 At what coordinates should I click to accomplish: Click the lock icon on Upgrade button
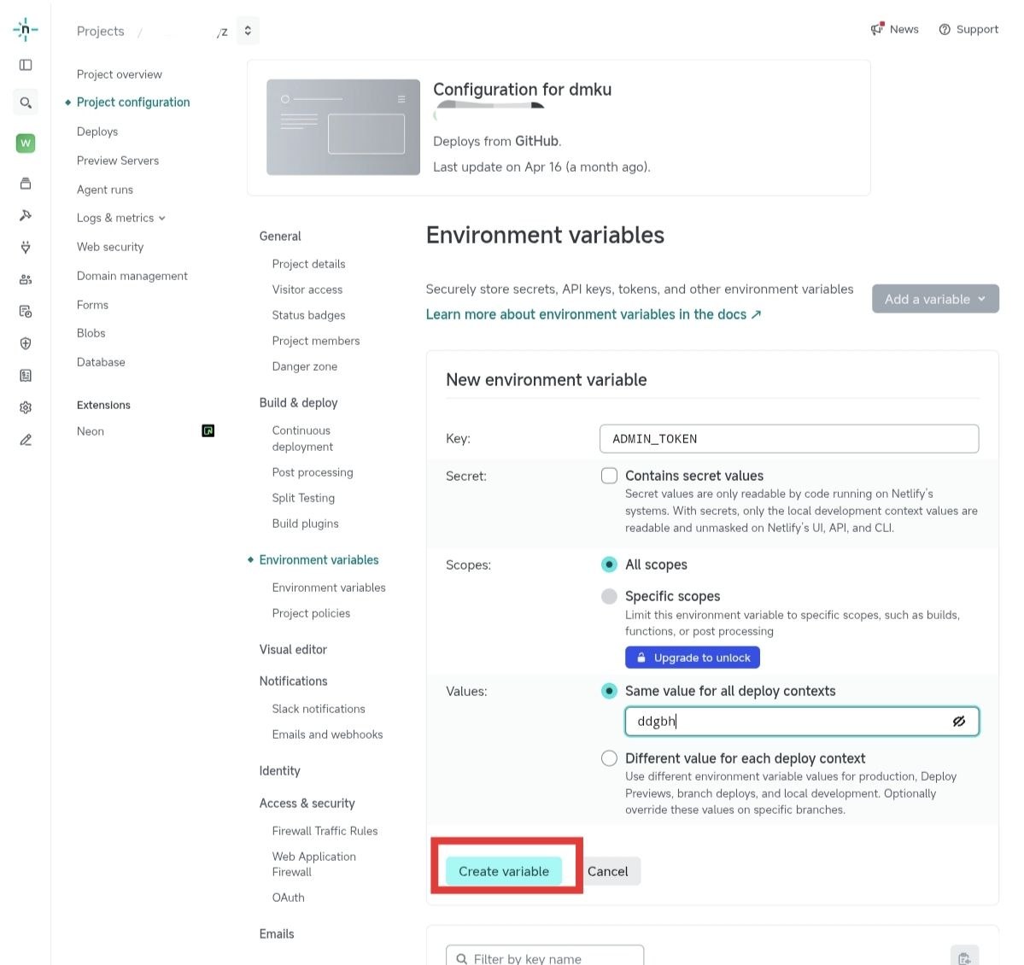(x=641, y=658)
